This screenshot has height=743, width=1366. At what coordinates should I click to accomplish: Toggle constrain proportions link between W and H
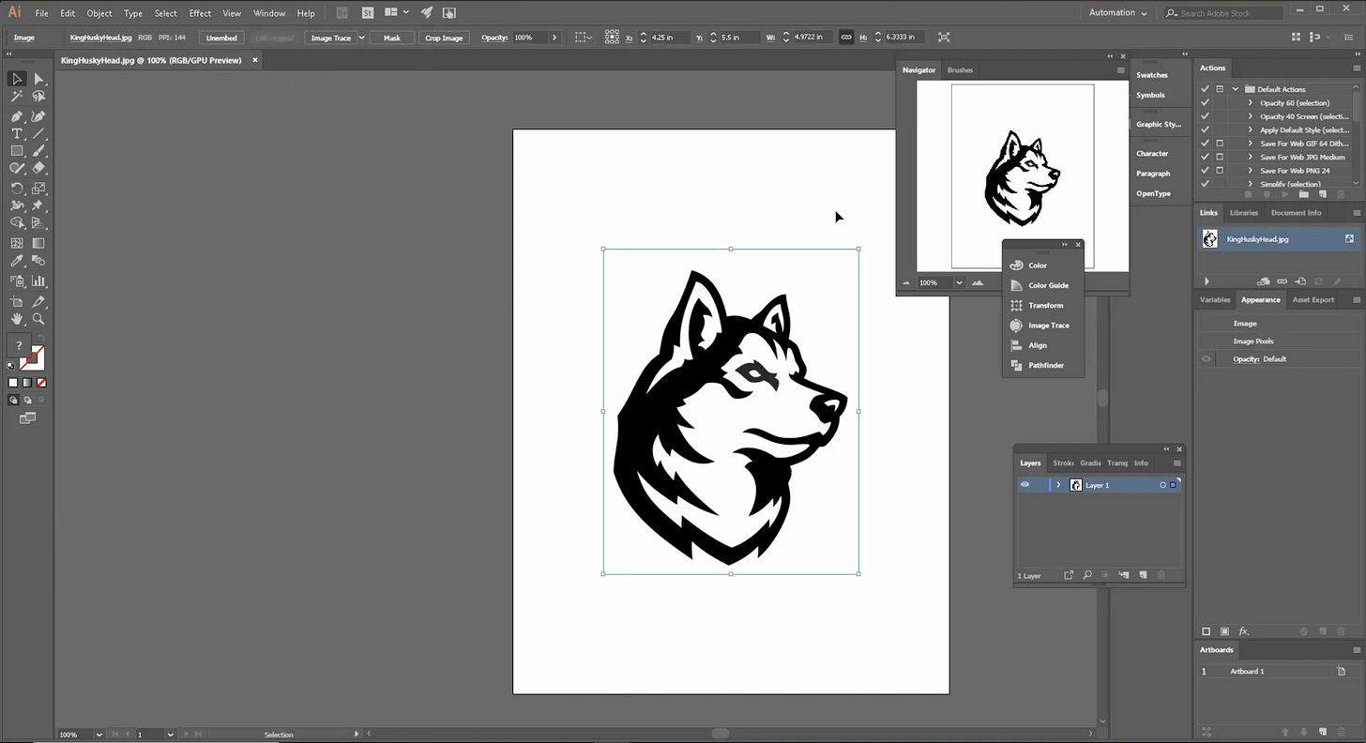click(843, 37)
